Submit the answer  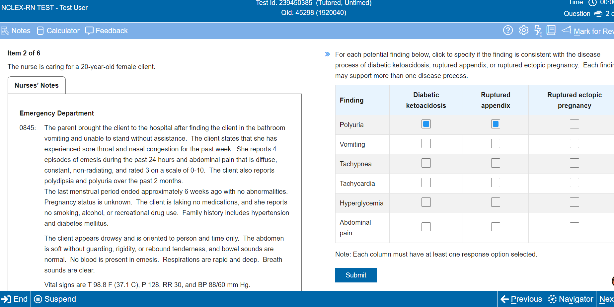(356, 275)
